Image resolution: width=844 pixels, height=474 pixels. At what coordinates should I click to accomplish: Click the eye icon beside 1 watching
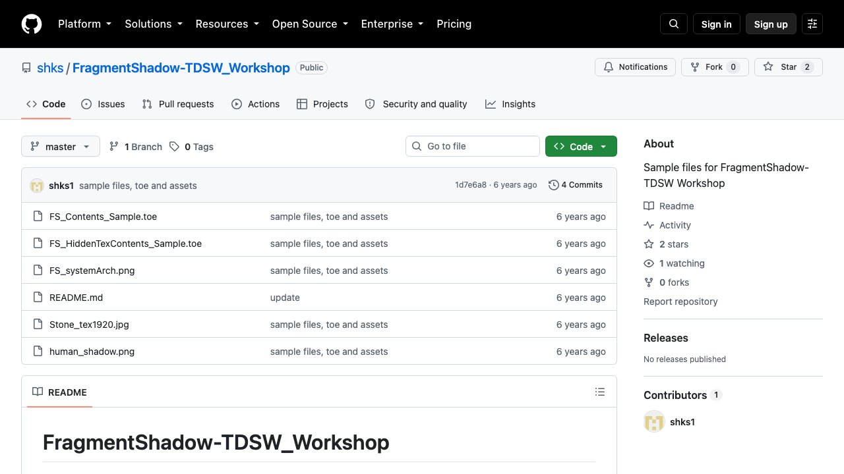pos(649,263)
